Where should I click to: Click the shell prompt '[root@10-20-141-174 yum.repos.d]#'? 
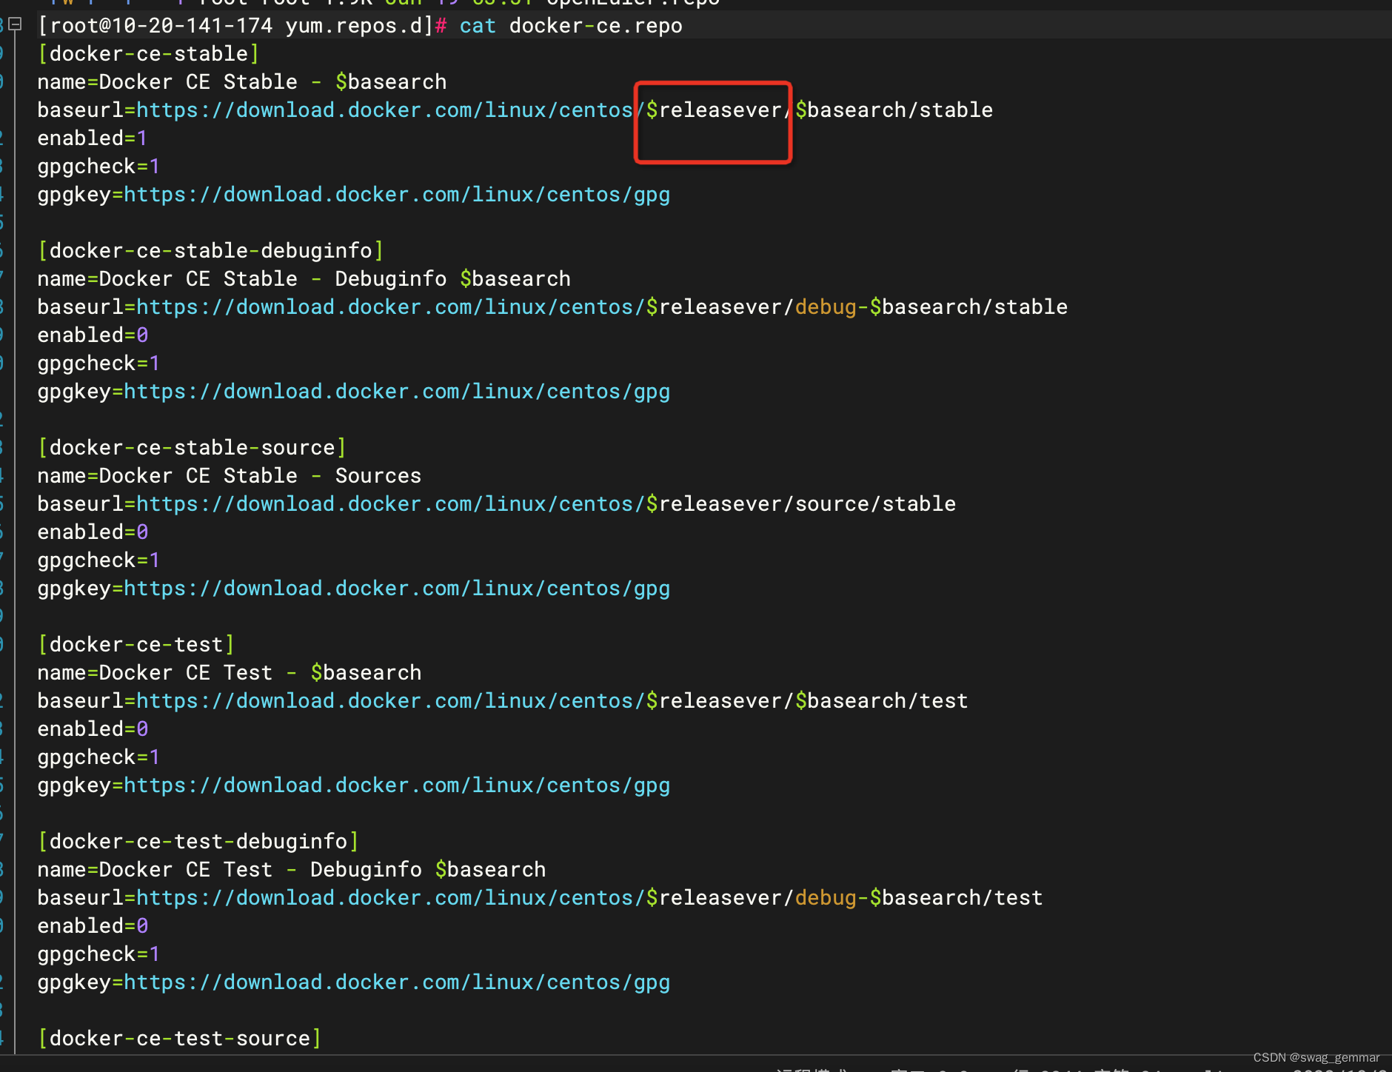242,26
